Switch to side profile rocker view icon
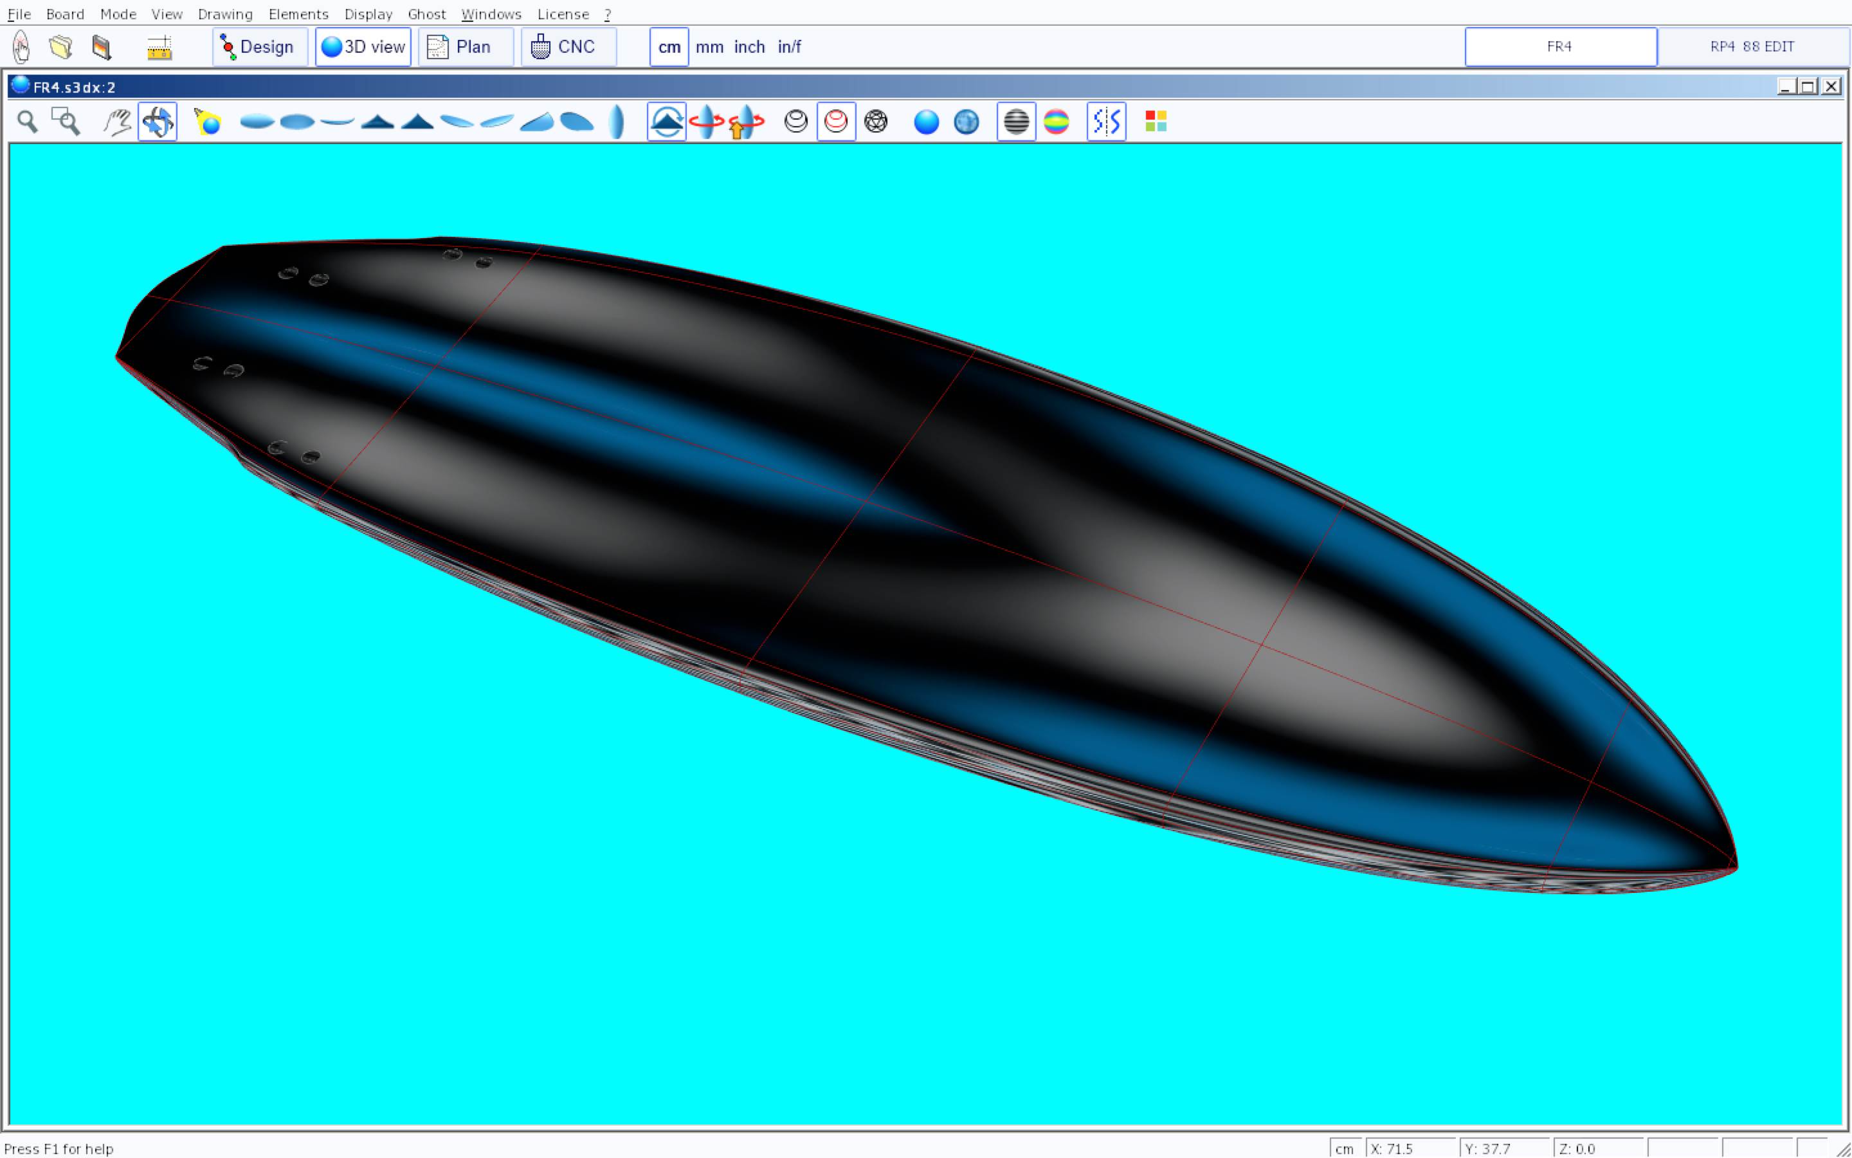Screen dimensions: 1852x1158 pyautogui.click(x=338, y=122)
